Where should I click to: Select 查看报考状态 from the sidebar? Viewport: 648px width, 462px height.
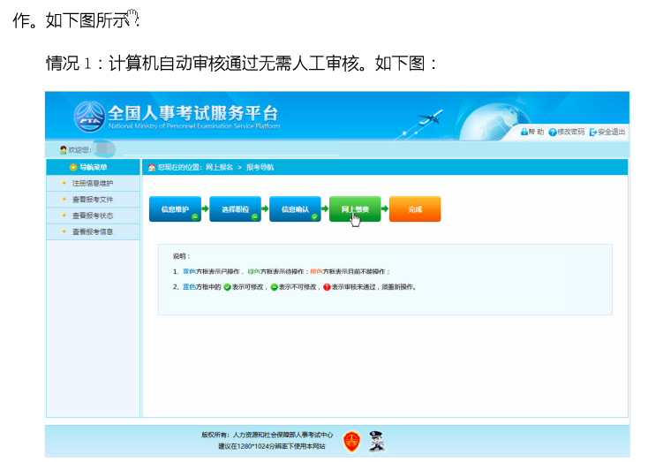tap(93, 216)
